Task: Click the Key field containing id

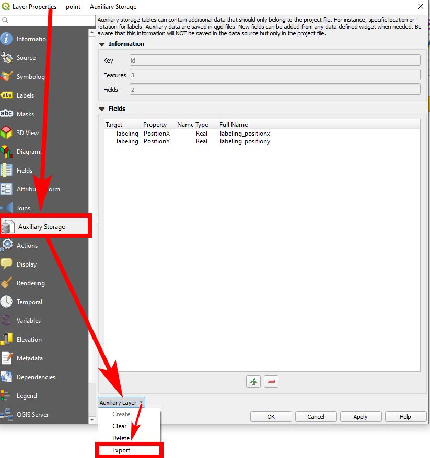Action: [x=275, y=60]
